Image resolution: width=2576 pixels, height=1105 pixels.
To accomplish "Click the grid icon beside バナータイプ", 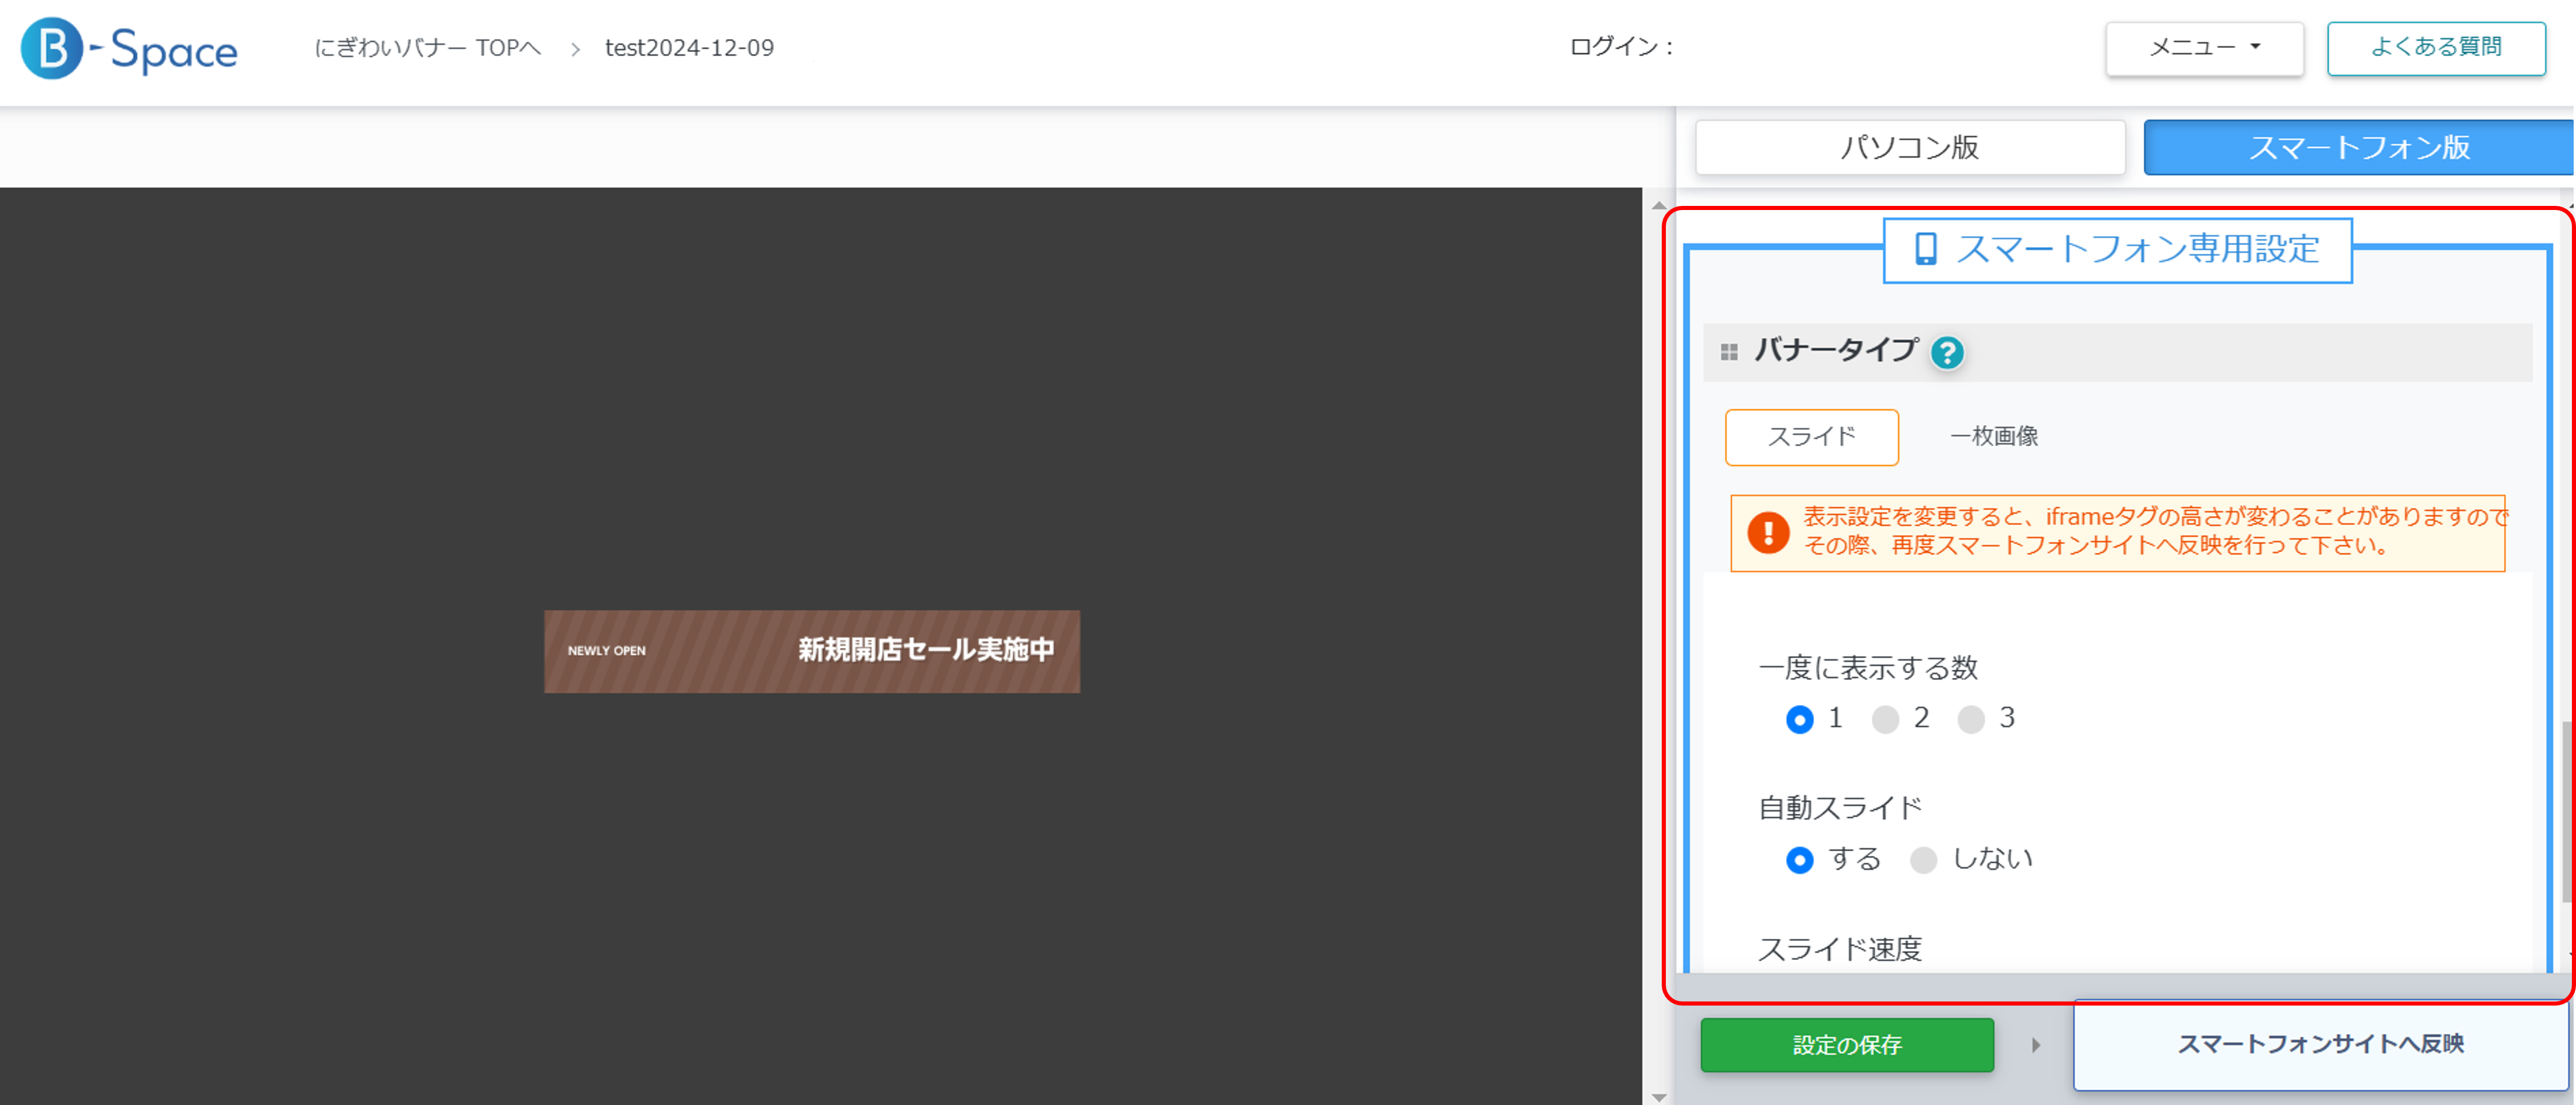I will click(1729, 352).
